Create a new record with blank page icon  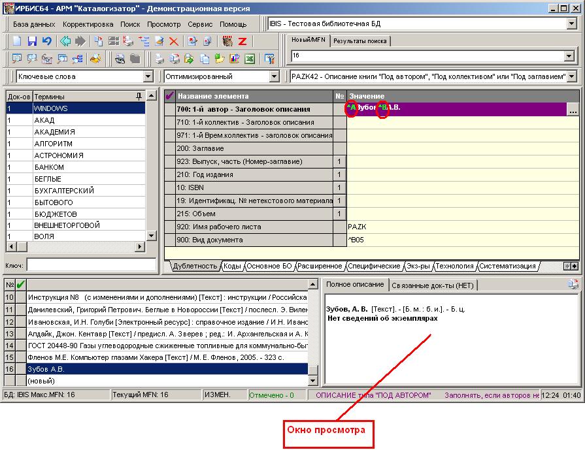point(17,40)
